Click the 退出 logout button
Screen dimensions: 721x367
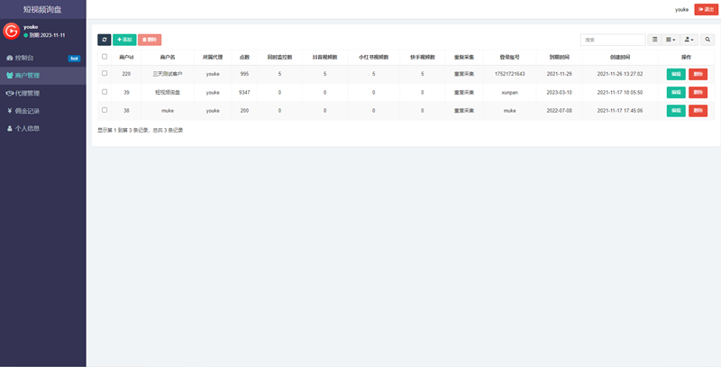pos(706,9)
